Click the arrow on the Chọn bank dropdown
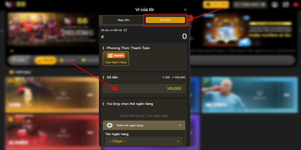 click(x=178, y=141)
